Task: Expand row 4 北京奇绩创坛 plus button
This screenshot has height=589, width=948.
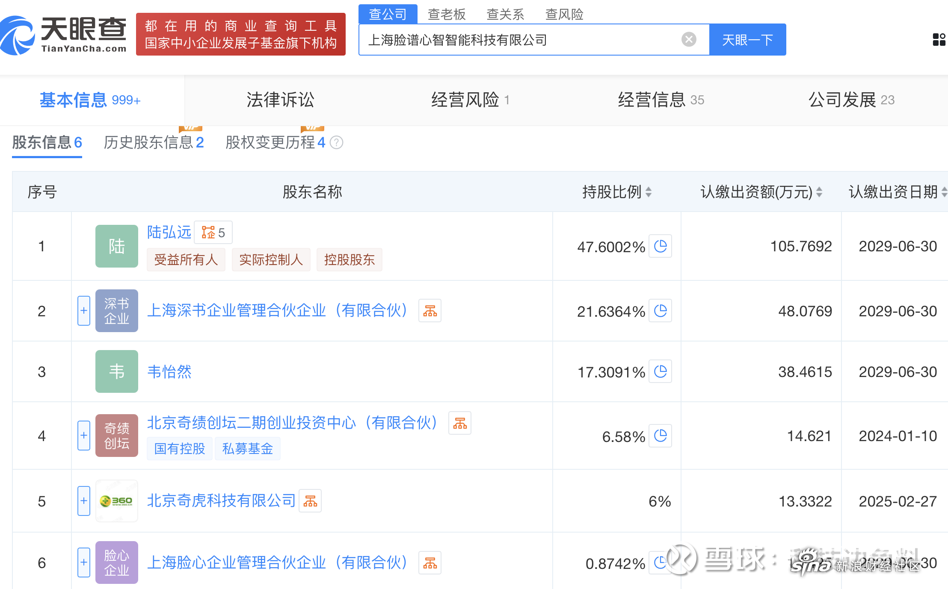Action: (x=84, y=436)
